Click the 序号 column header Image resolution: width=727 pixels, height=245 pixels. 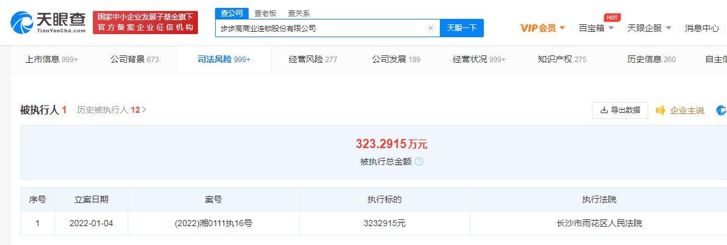pyautogui.click(x=37, y=200)
